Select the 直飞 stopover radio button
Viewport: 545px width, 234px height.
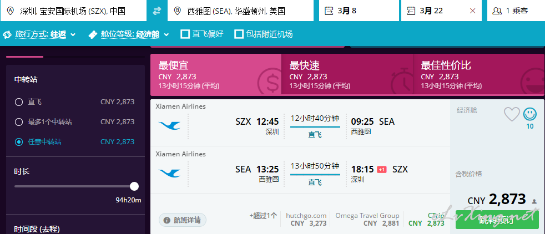pos(19,102)
